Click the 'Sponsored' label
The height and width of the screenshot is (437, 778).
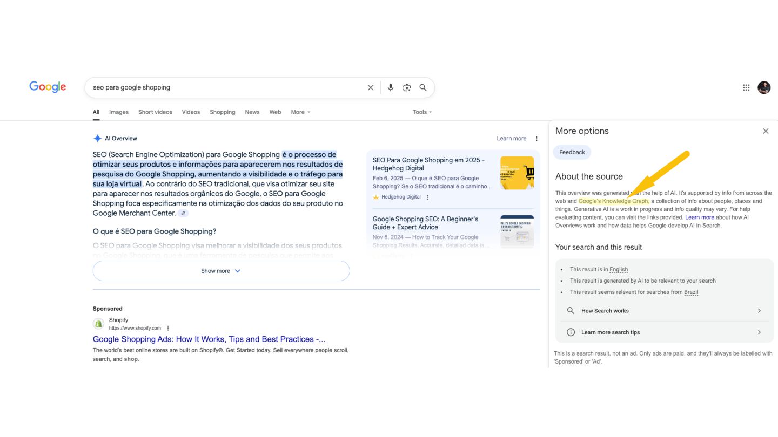[108, 309]
